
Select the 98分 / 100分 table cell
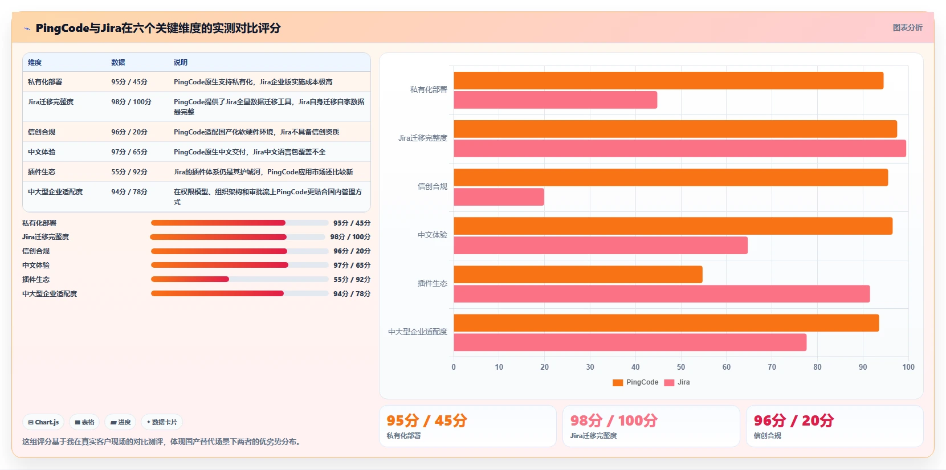[x=131, y=102]
